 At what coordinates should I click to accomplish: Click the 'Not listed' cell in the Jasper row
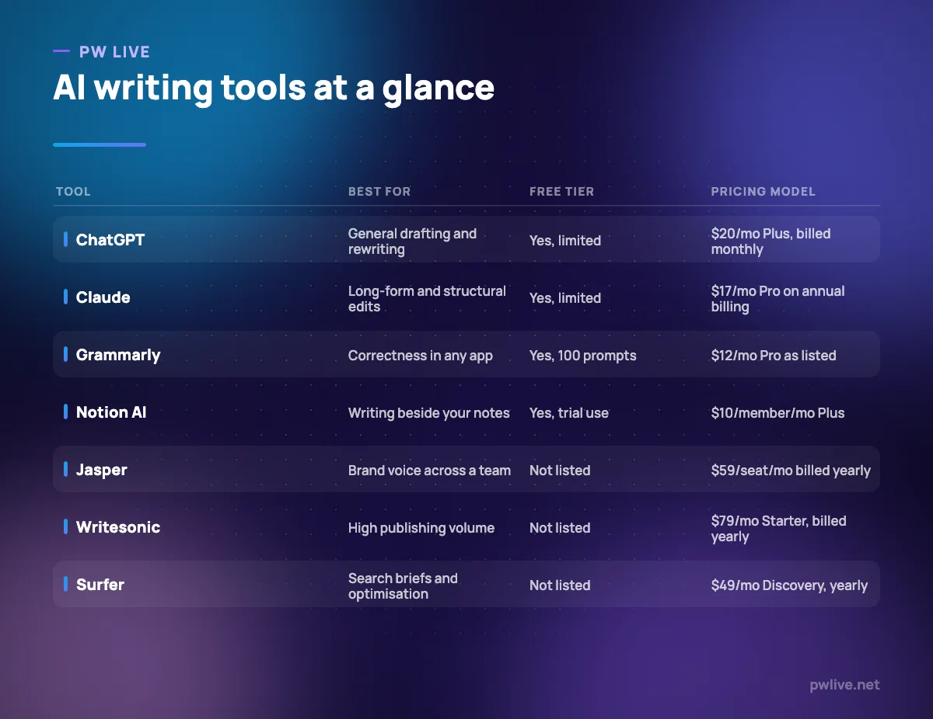coord(560,471)
